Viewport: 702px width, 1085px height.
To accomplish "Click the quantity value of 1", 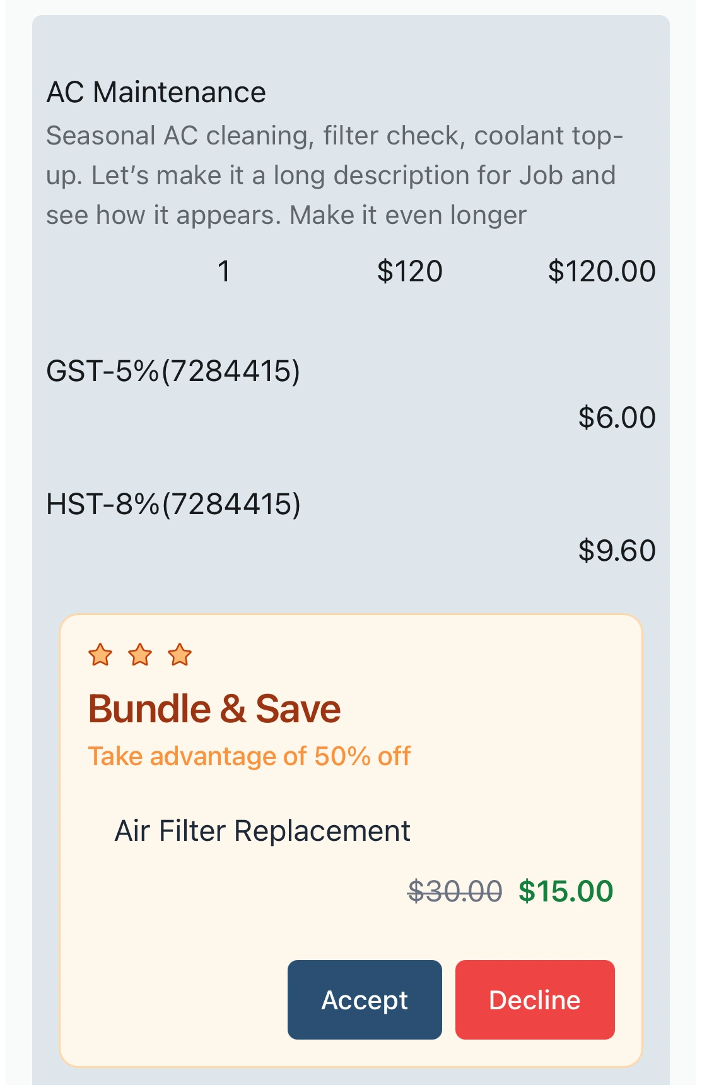I will pos(223,271).
